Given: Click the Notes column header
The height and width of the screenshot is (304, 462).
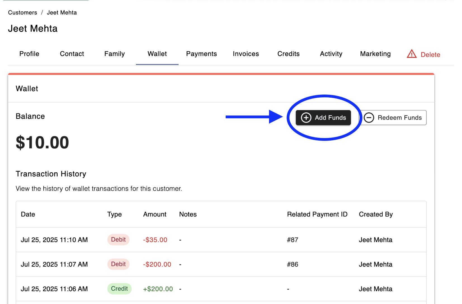Looking at the screenshot, I should pyautogui.click(x=188, y=214).
